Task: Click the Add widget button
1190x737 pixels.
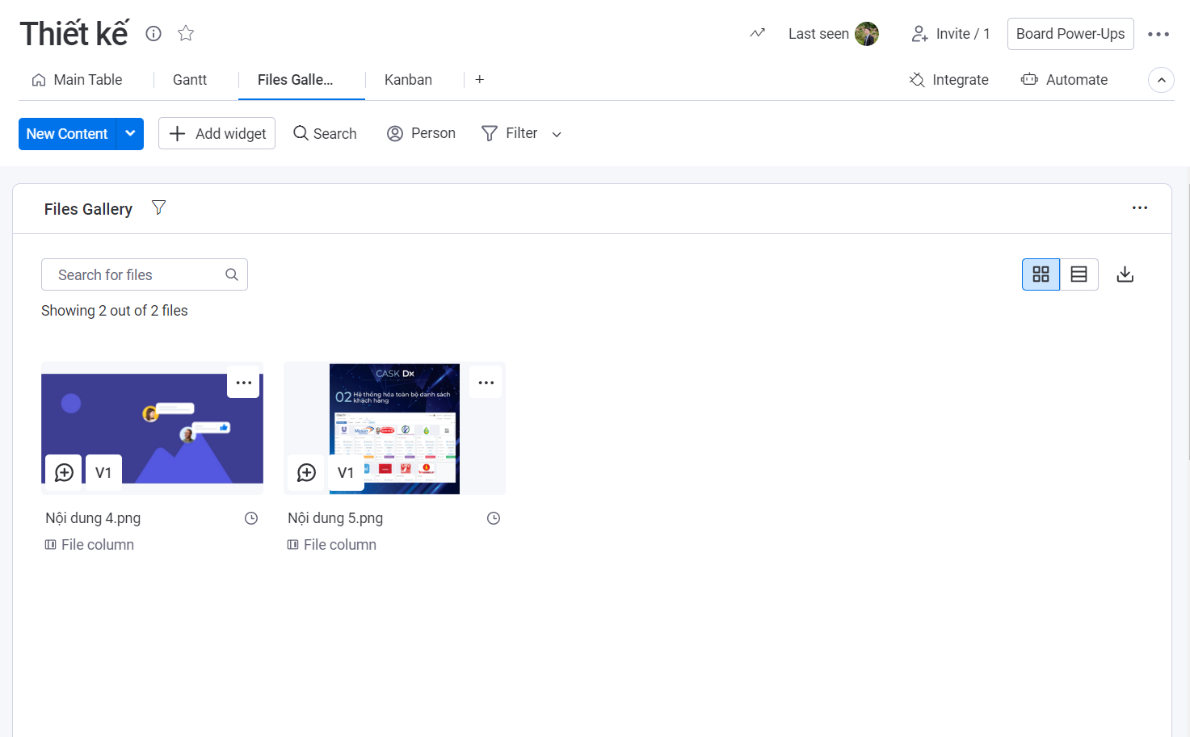Action: click(x=217, y=133)
